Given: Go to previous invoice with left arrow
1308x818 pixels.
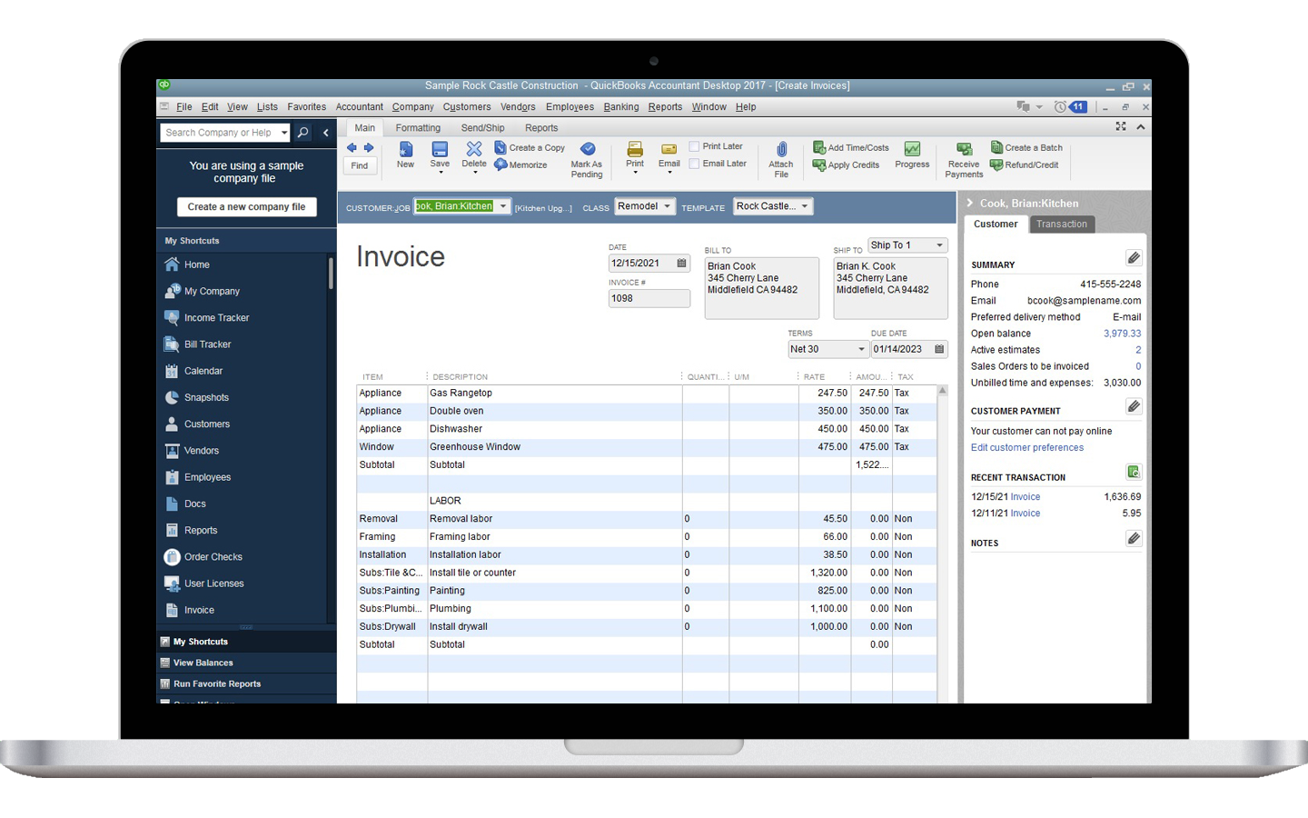Looking at the screenshot, I should click(352, 147).
